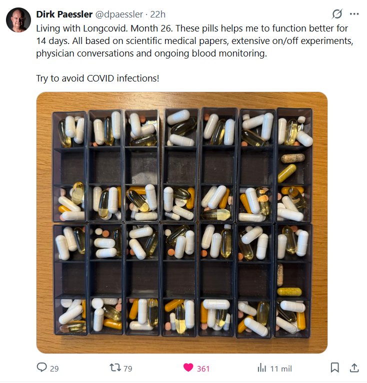Open the 22h timestamp link

pos(157,14)
